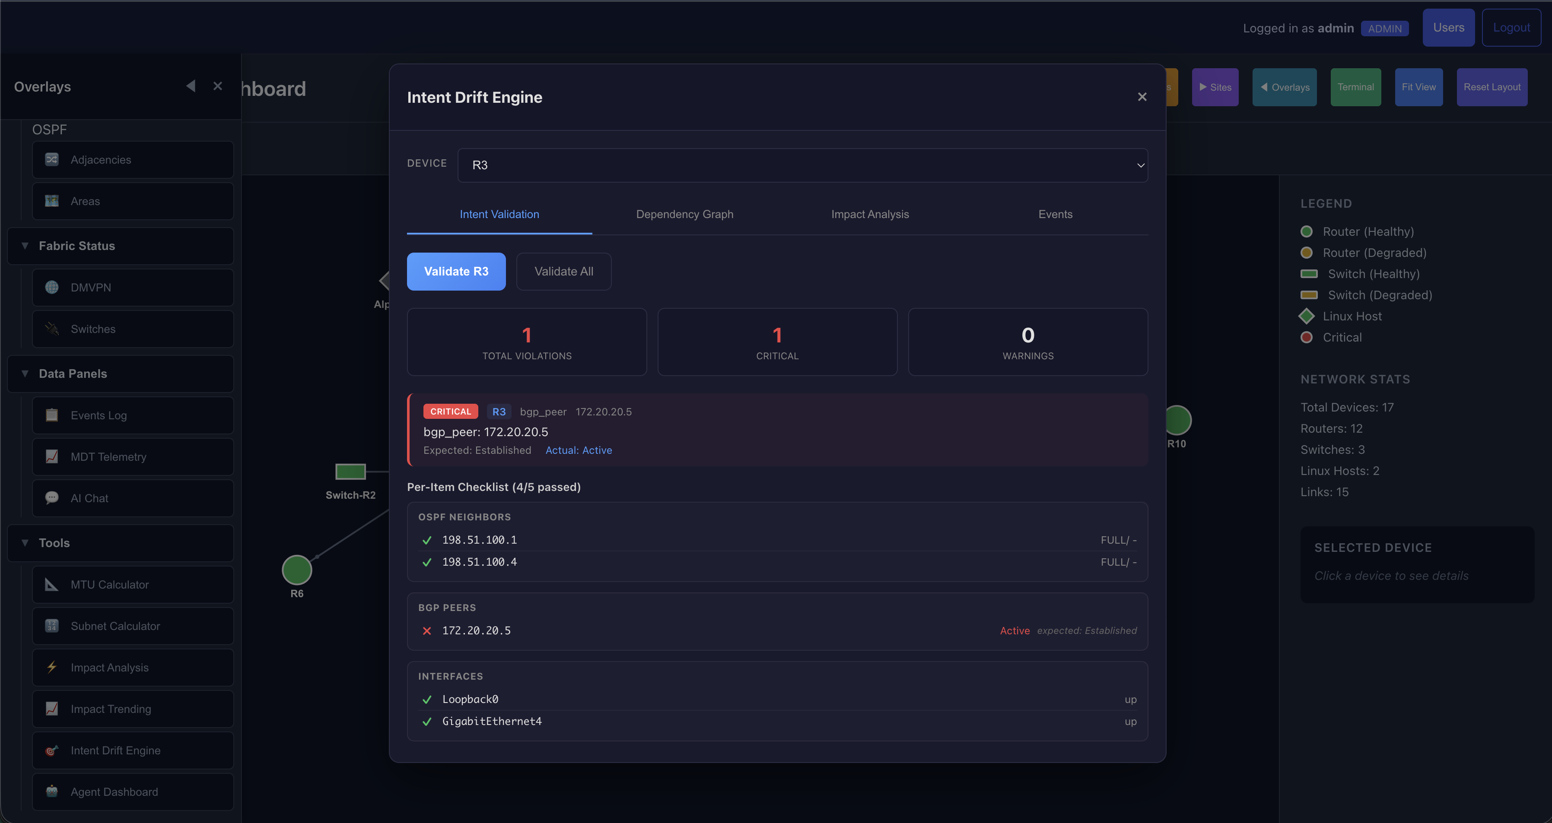
Task: Click failed BGP peer 172.20.20.5 row
Action: [x=777, y=630]
